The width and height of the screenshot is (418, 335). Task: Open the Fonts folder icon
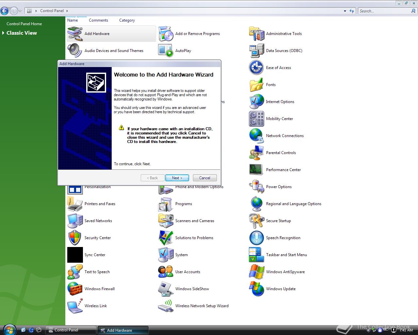pyautogui.click(x=256, y=85)
